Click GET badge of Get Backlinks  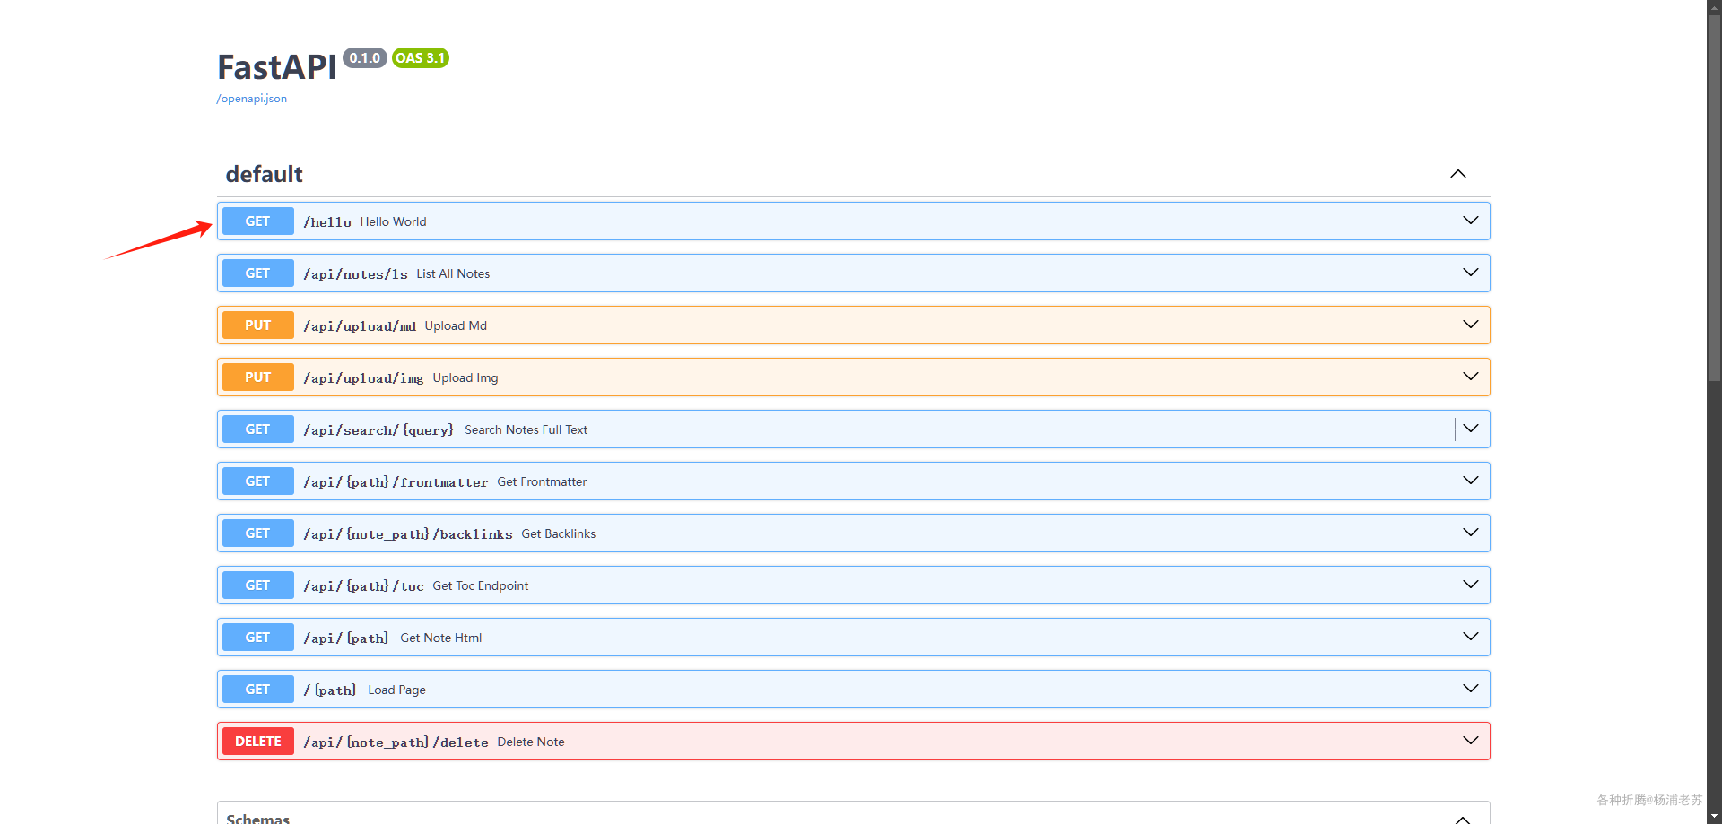tap(258, 533)
